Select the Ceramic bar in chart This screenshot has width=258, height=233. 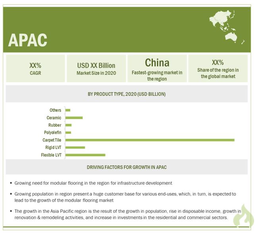click(74, 118)
